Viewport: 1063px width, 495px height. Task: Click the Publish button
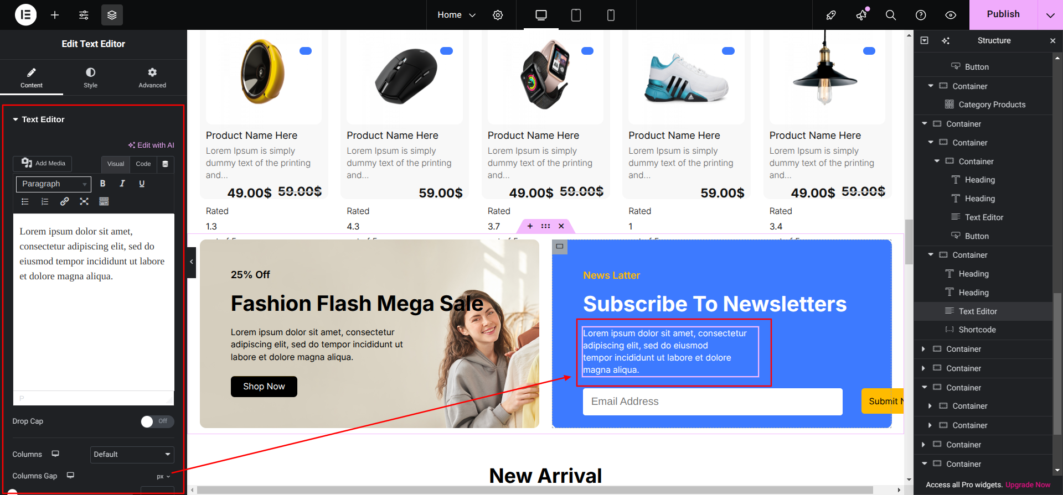tap(1003, 14)
